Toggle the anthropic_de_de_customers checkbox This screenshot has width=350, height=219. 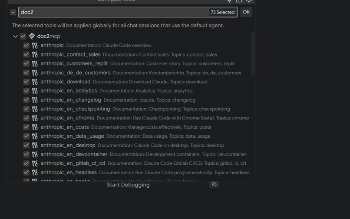point(26,73)
